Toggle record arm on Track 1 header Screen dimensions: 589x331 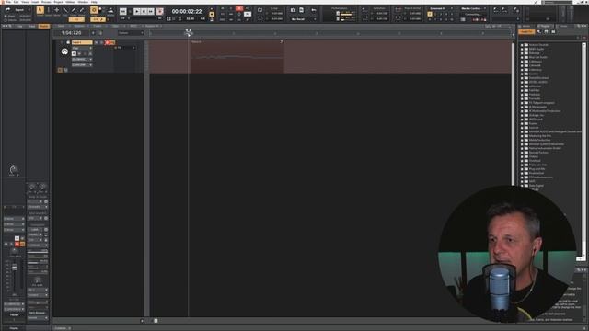click(107, 42)
